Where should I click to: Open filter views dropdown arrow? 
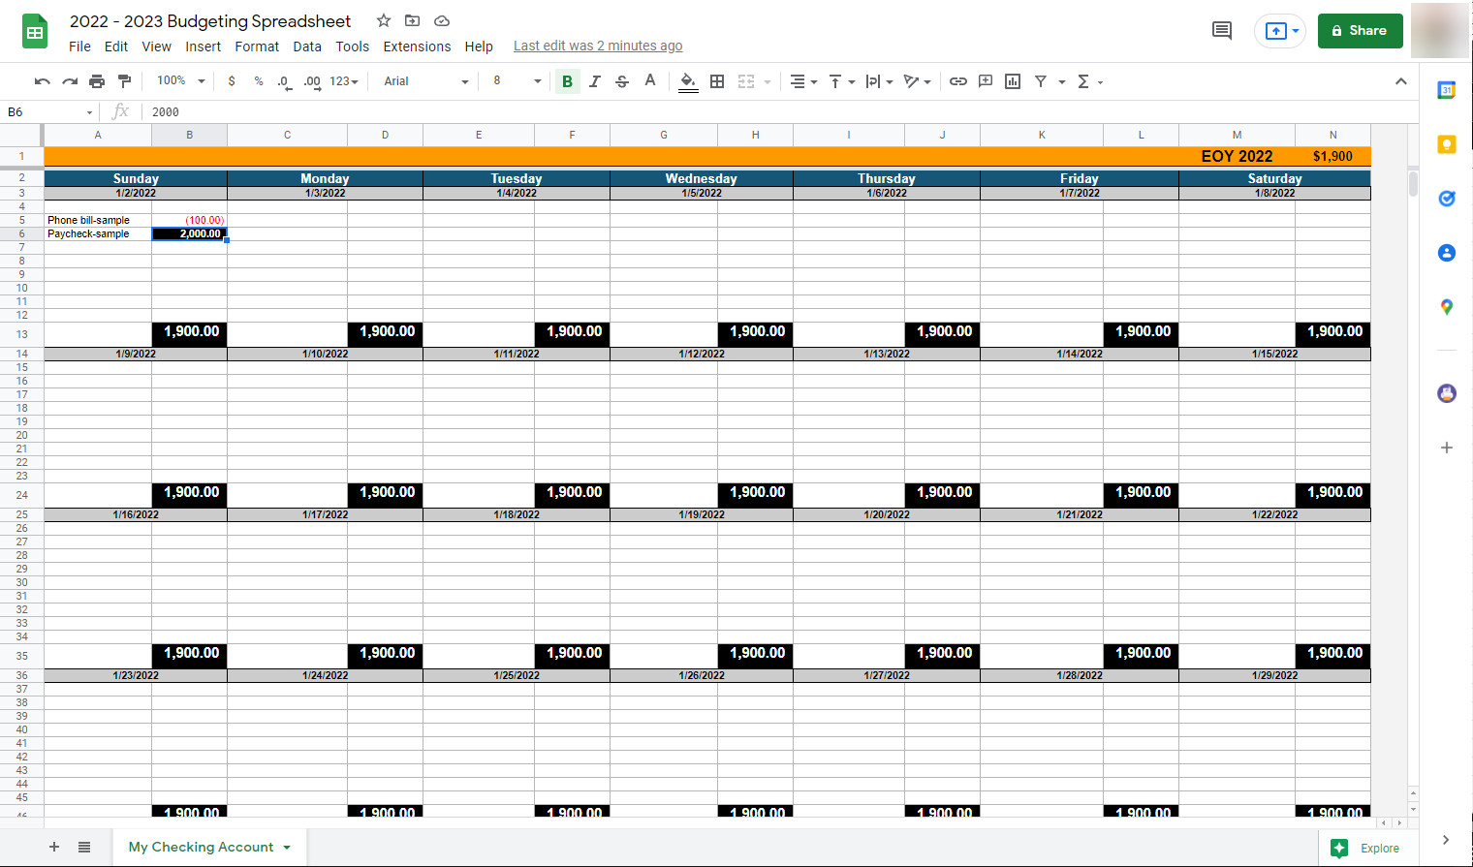point(1061,82)
